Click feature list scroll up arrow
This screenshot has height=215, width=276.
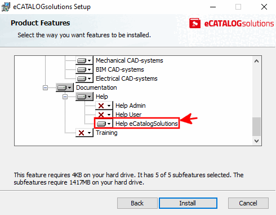(x=256, y=61)
